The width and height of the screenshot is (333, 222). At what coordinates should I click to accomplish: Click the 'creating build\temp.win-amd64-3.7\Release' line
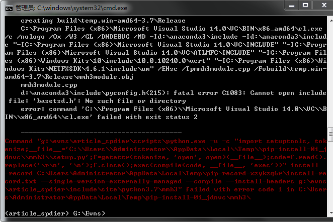pos(103,21)
